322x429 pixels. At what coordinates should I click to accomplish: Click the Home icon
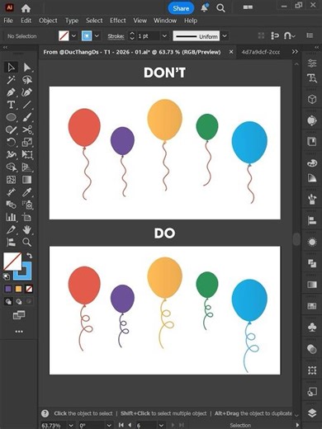click(26, 8)
